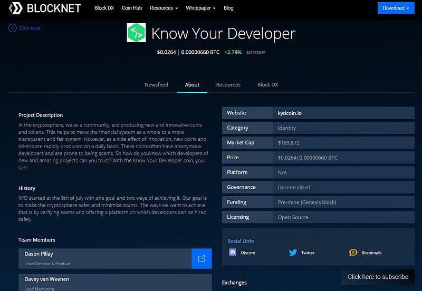Click the Discord icon
The image size is (422, 291).
coord(233,253)
